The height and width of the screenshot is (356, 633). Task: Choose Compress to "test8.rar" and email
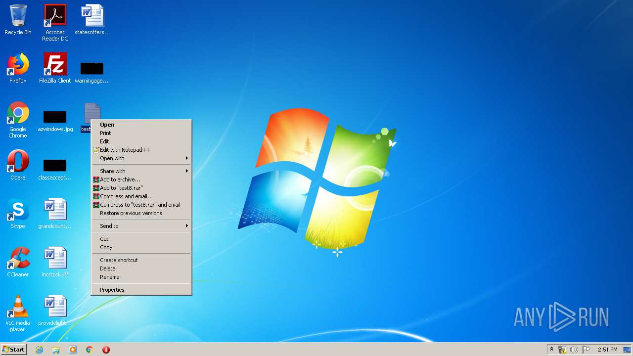click(141, 205)
